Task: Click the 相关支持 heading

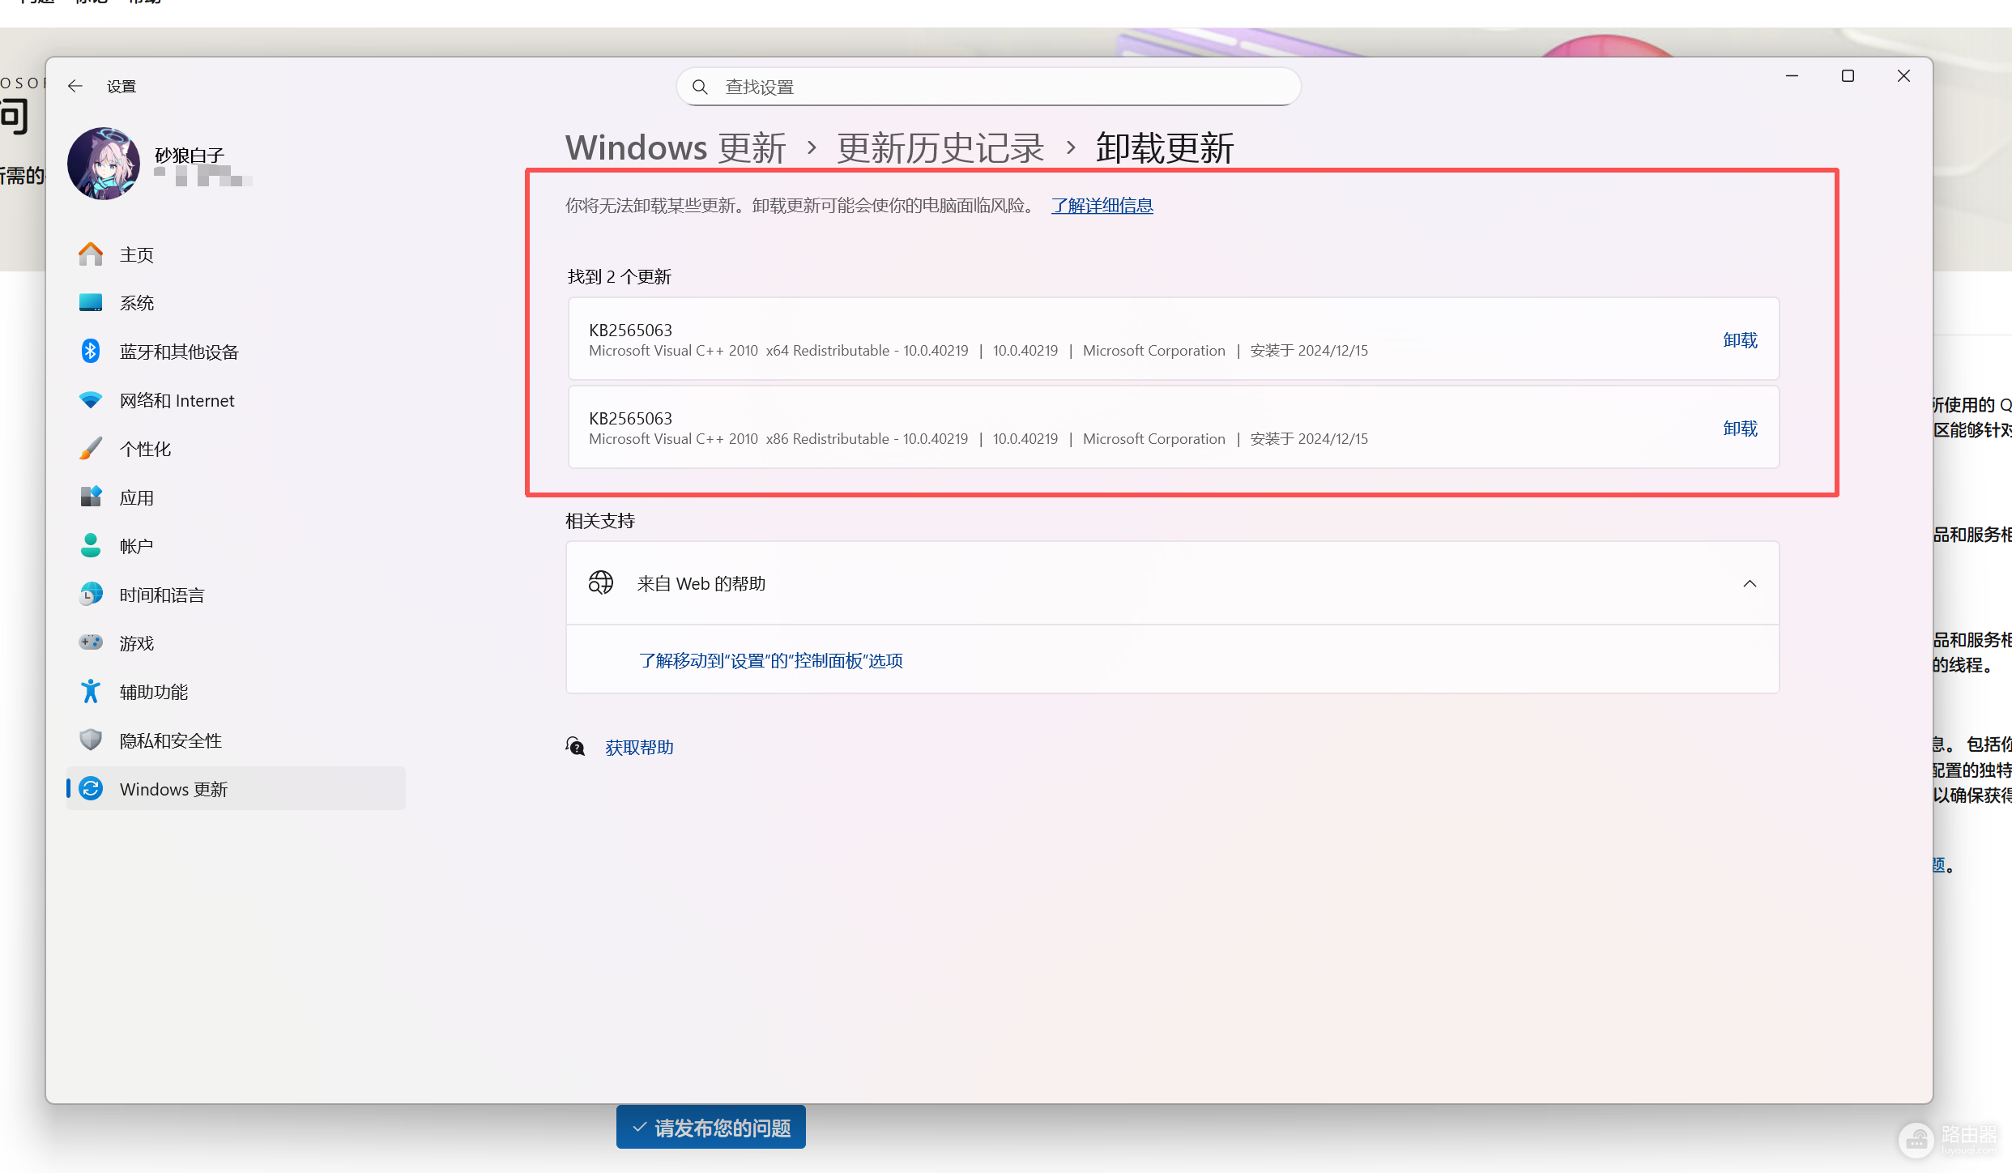Action: coord(600,521)
